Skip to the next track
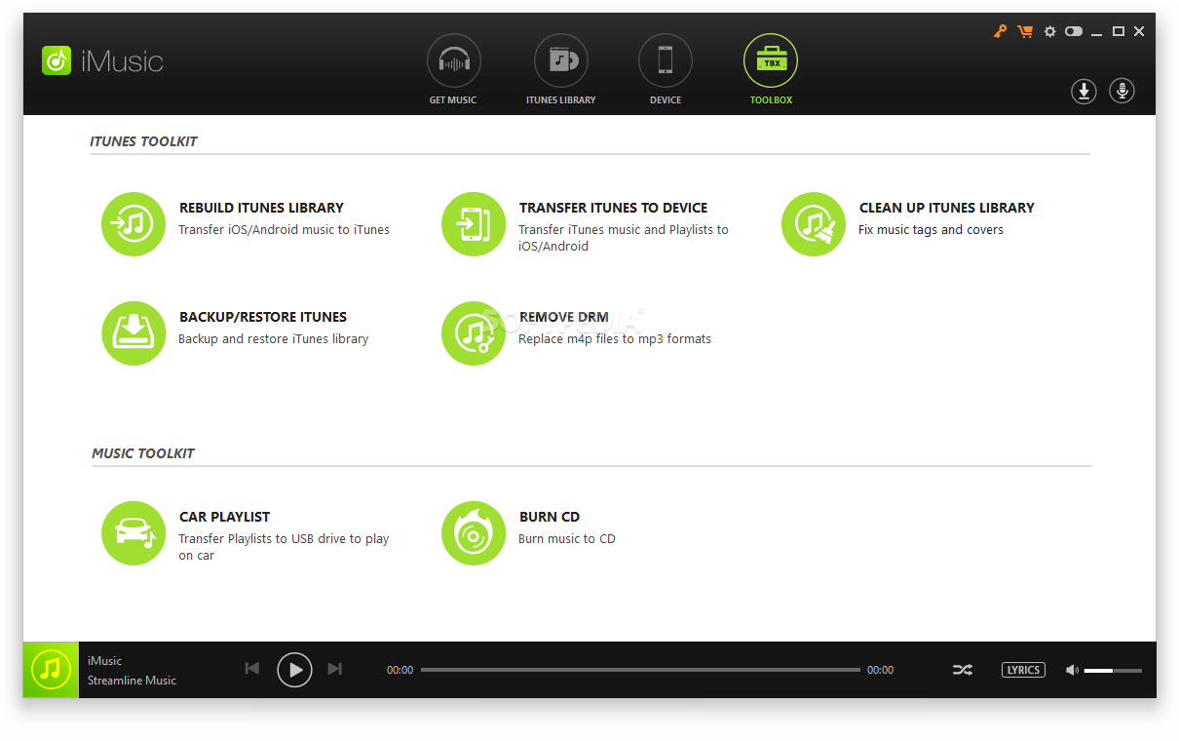 tap(335, 669)
